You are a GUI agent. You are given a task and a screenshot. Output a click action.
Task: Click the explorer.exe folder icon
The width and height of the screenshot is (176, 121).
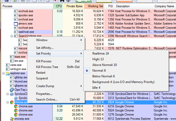pos(8,73)
